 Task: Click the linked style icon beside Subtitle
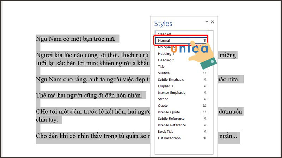click(x=204, y=73)
